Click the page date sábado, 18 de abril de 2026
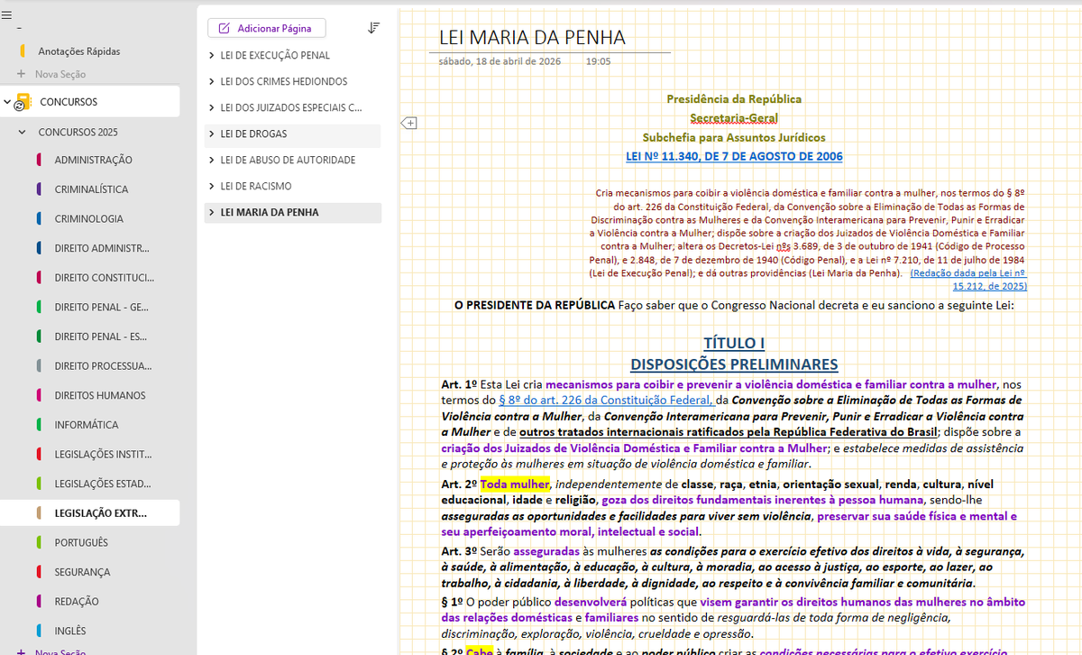Screen dimensions: 1082x655 click(x=500, y=61)
